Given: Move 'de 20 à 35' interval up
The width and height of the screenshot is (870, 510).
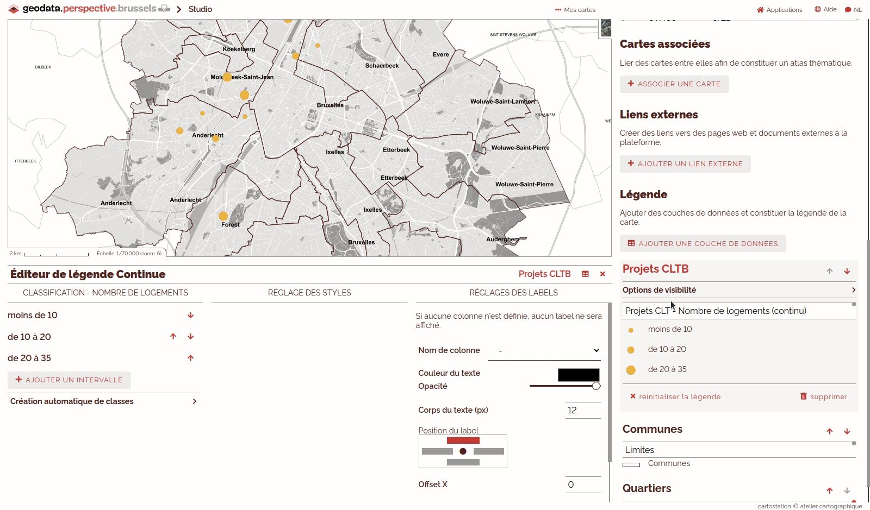Looking at the screenshot, I should [x=190, y=358].
